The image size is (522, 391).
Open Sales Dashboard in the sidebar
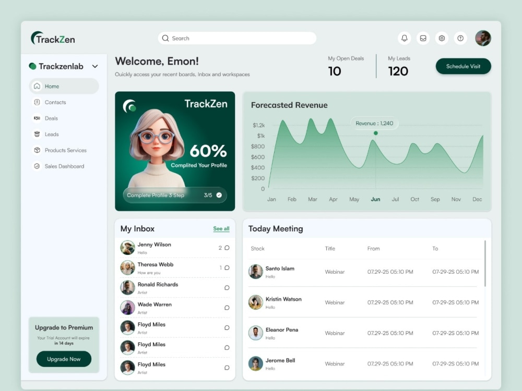[64, 166]
